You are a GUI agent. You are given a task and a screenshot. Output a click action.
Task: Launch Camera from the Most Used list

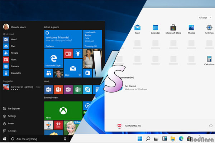coord(11,66)
